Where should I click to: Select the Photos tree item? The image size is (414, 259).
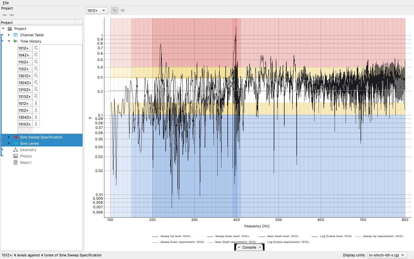pos(26,156)
